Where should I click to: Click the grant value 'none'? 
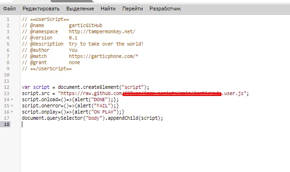point(74,62)
